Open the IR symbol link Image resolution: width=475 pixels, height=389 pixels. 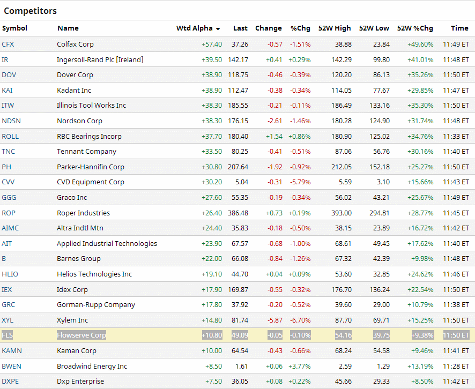click(x=5, y=59)
